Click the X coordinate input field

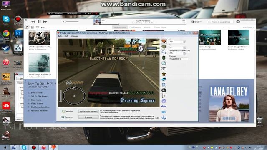[x=176, y=42]
